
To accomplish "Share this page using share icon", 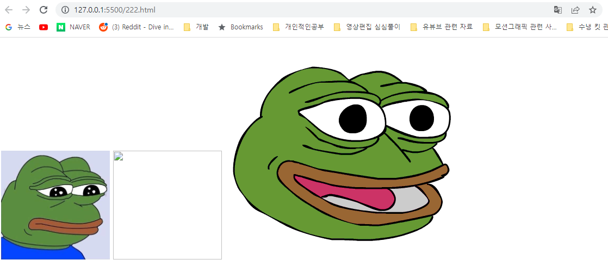I will [x=575, y=10].
